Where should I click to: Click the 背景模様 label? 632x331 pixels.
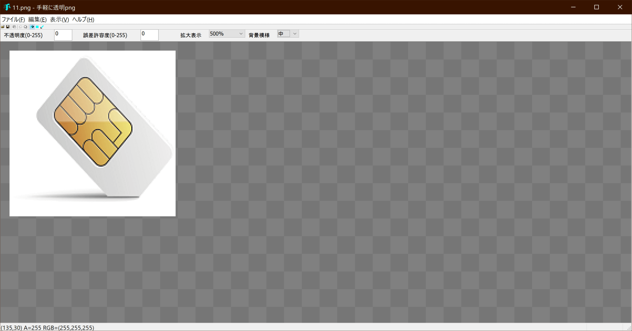(259, 35)
